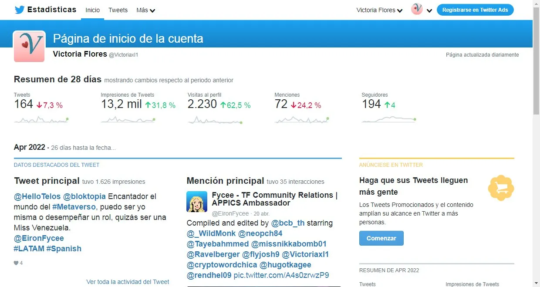Click the Menciones sparkline chart
This screenshot has width=540, height=287.
pyautogui.click(x=302, y=119)
